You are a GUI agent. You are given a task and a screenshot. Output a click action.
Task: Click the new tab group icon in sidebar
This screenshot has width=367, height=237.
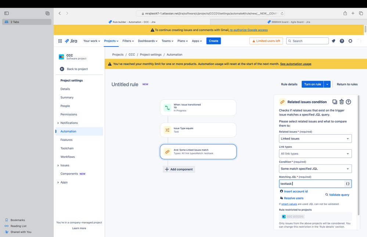coord(47,13)
